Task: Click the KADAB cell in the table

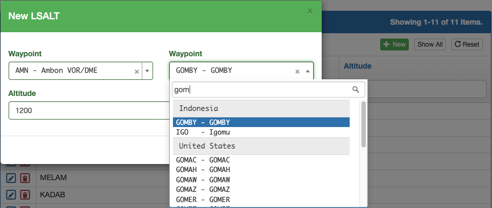Action: pos(53,195)
